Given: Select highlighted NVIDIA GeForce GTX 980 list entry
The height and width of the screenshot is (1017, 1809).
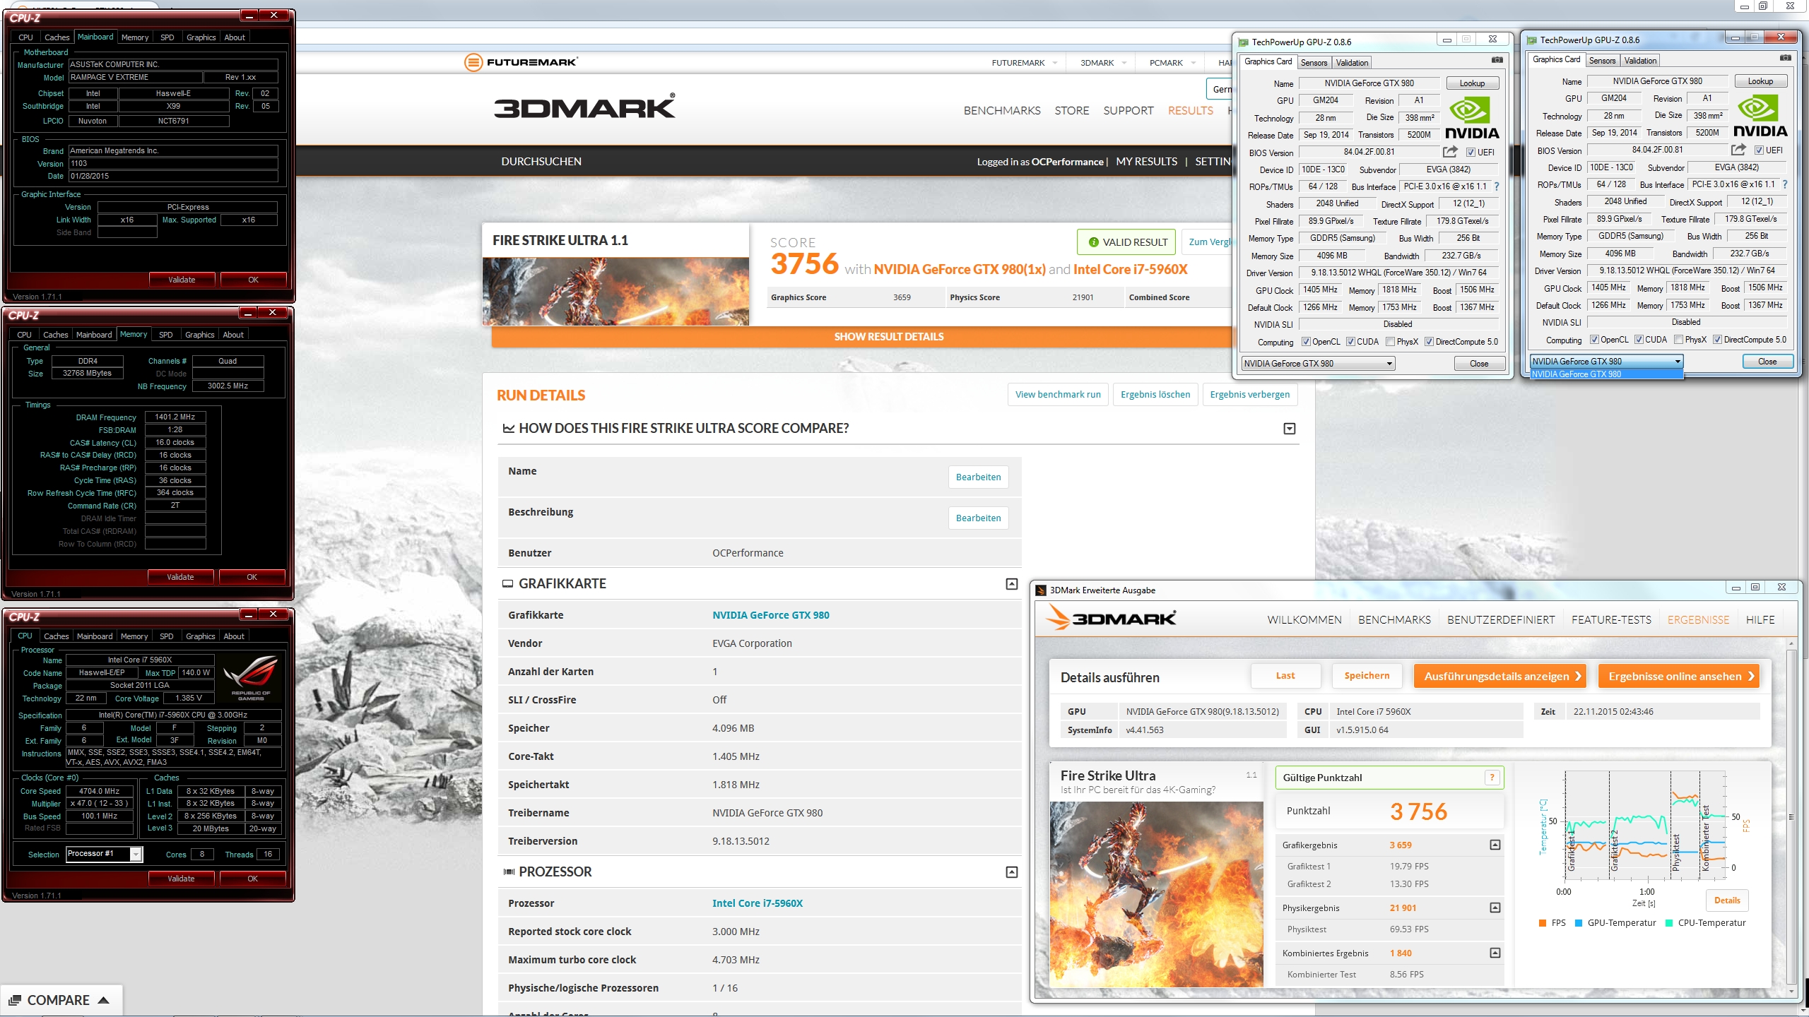Looking at the screenshot, I should [x=1606, y=374].
